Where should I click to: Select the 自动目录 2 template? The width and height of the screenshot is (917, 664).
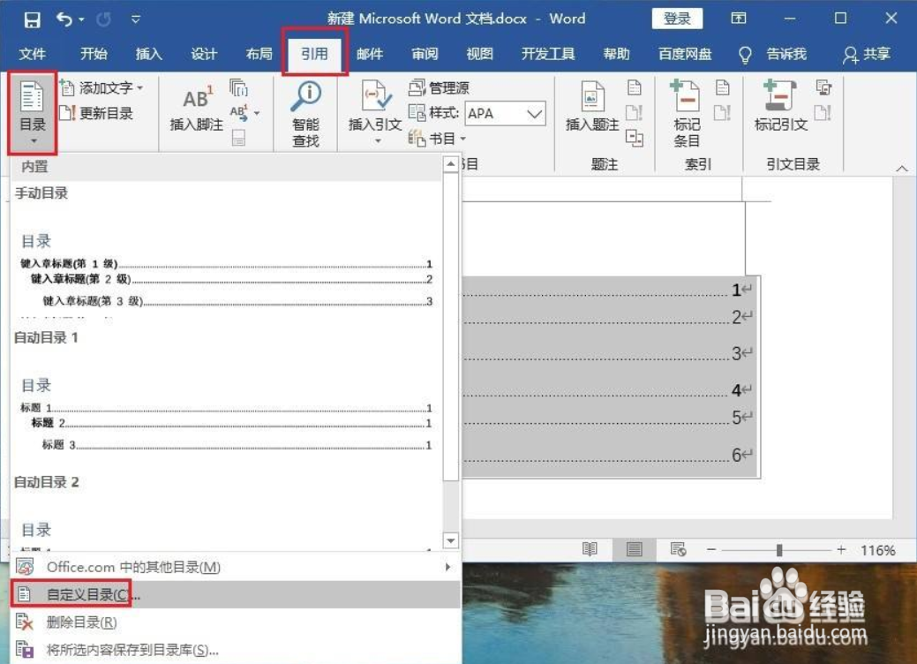[226, 512]
